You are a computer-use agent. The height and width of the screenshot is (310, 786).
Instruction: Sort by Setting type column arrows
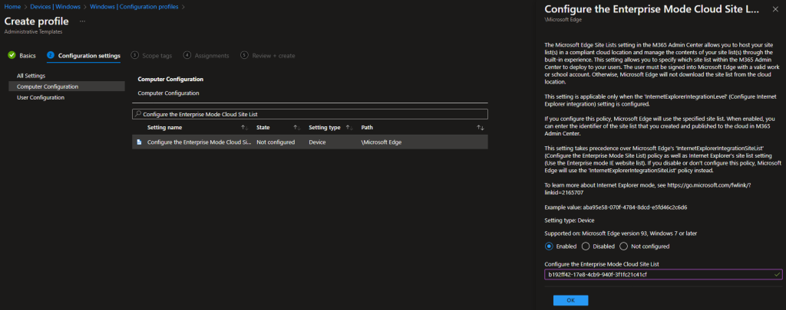(349, 128)
